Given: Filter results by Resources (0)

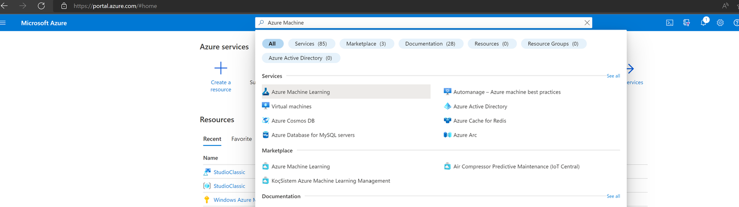Looking at the screenshot, I should [x=491, y=44].
